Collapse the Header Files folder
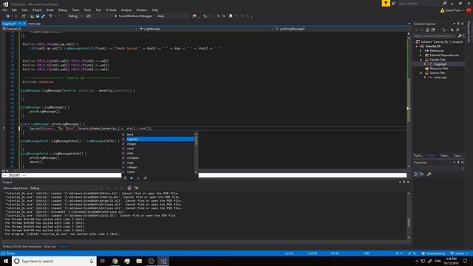This screenshot has width=473, height=266. pos(421,60)
